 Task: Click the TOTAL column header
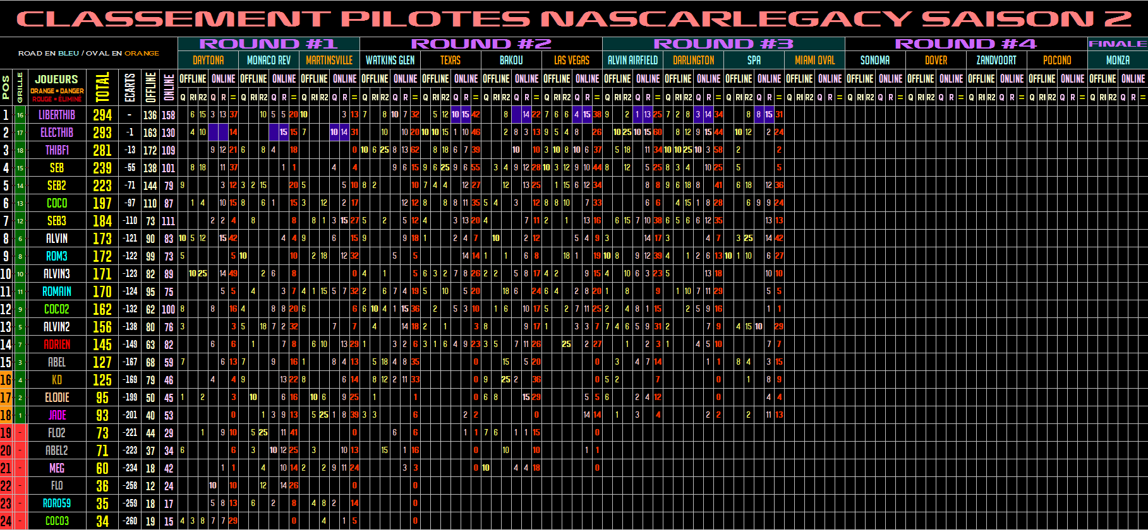pyautogui.click(x=102, y=87)
